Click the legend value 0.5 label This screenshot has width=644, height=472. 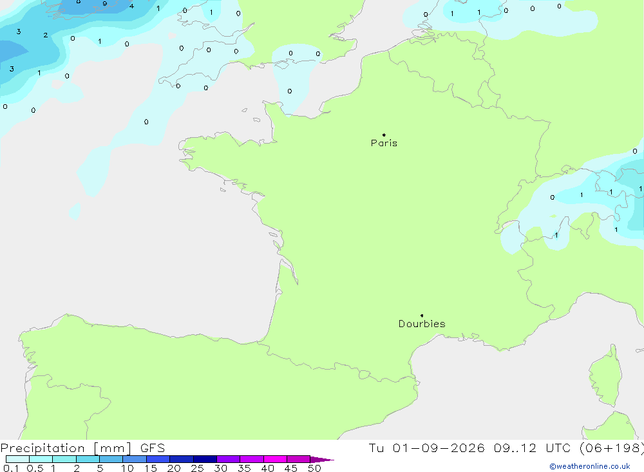[35, 468]
